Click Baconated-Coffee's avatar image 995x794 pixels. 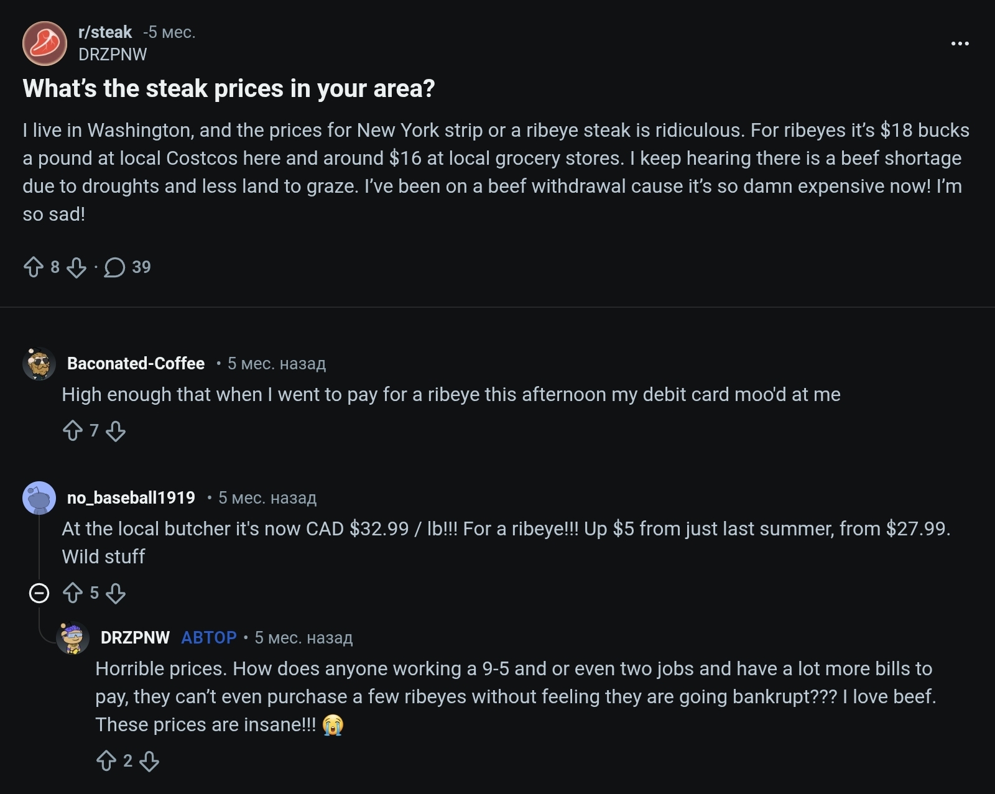point(39,363)
